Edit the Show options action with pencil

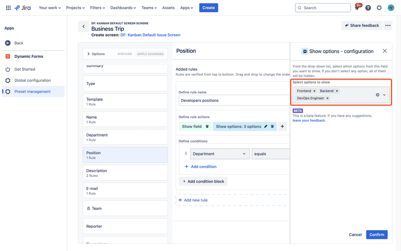click(266, 127)
